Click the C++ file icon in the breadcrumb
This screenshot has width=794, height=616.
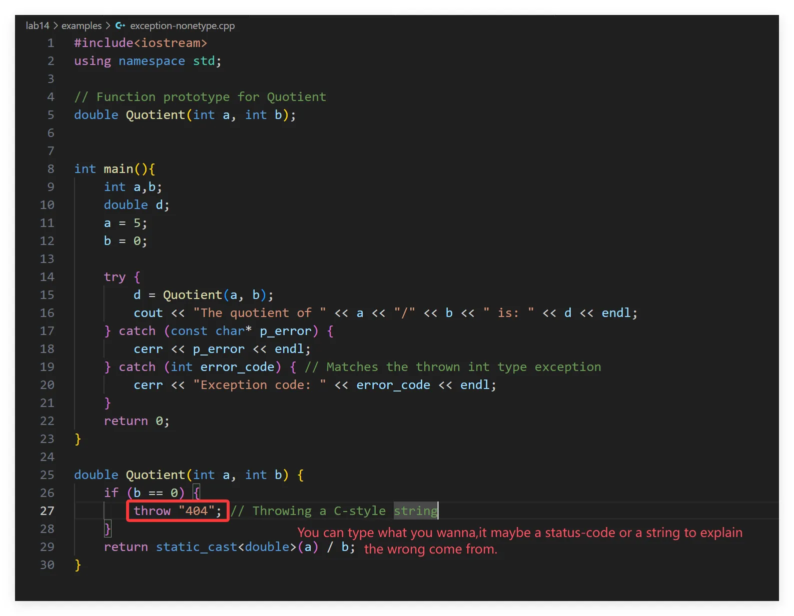120,25
